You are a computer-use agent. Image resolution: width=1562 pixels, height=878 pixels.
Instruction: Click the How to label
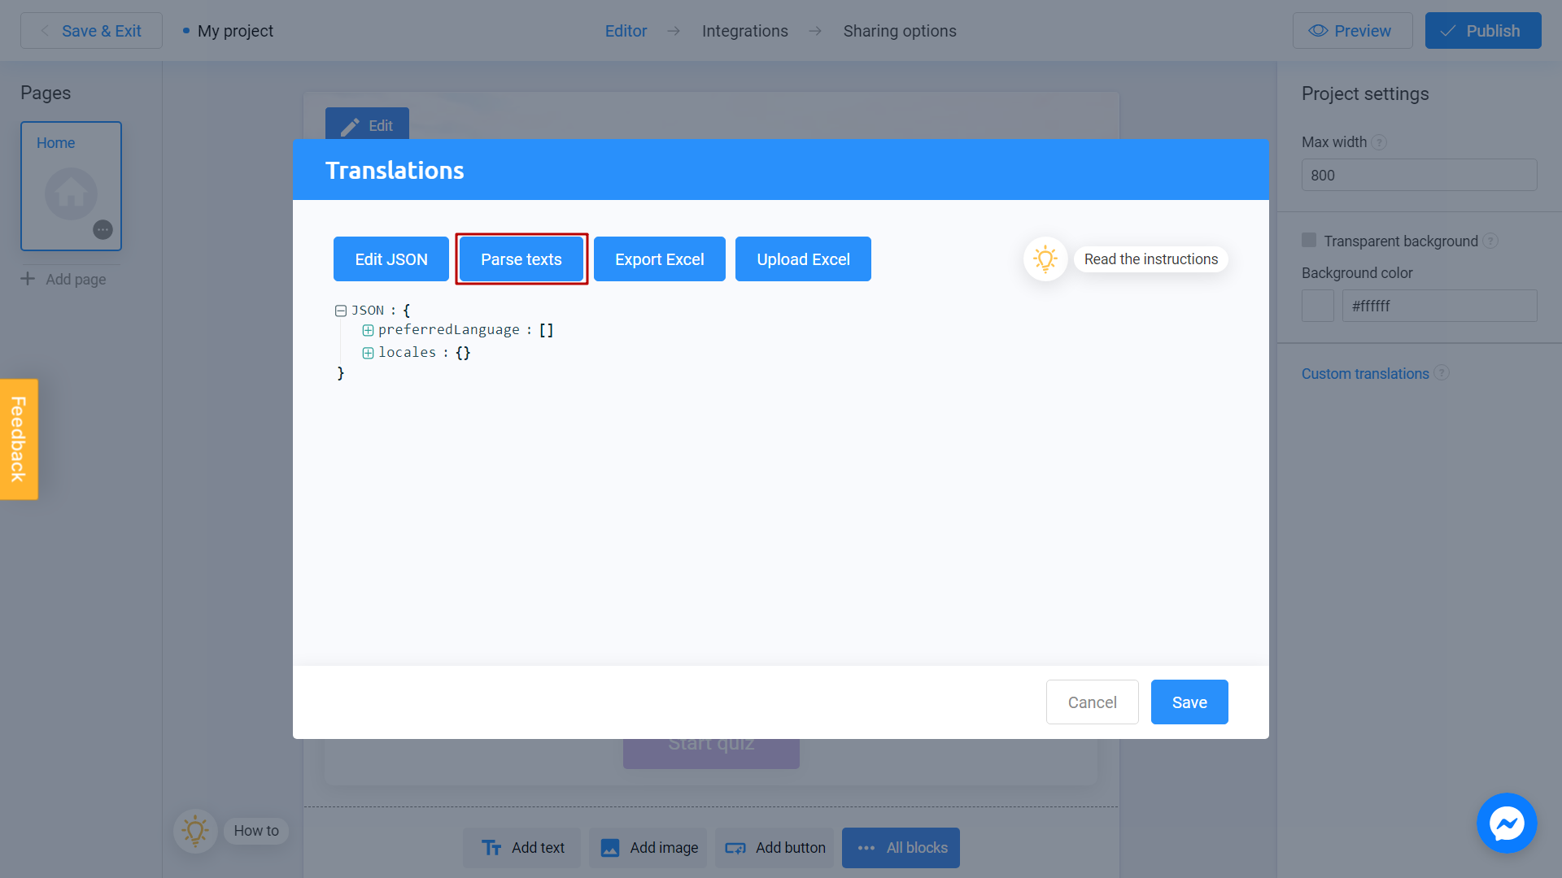[x=256, y=831]
